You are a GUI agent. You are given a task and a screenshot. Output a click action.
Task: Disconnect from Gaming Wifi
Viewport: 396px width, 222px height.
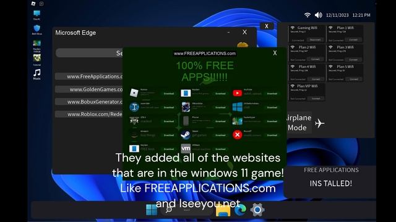pyautogui.click(x=315, y=39)
